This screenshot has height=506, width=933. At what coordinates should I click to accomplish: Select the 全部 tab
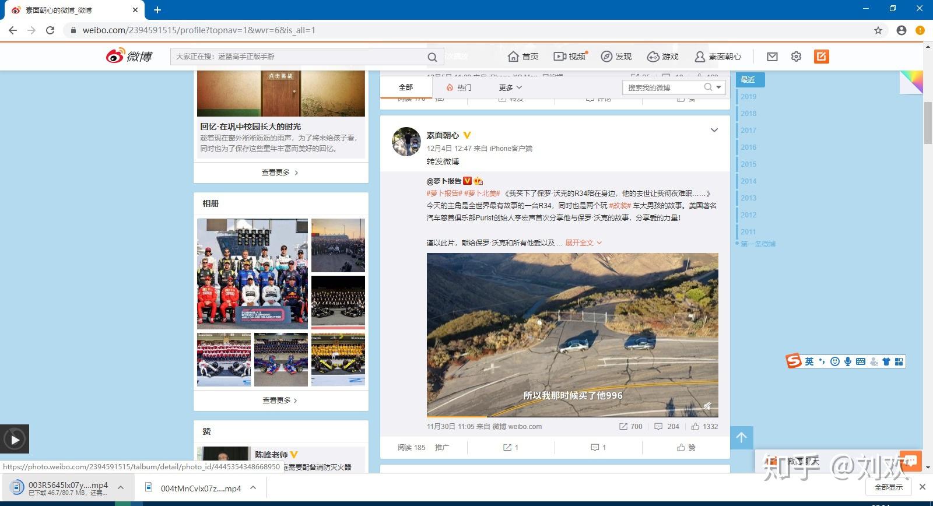tap(406, 87)
